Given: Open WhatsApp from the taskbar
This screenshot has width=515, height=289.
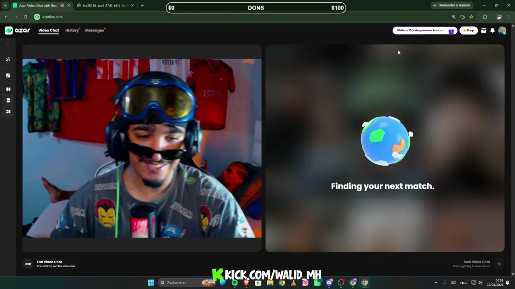Looking at the screenshot, I should [317, 283].
